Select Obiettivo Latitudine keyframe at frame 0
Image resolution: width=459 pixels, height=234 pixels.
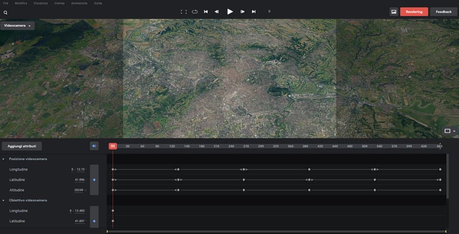(112, 221)
